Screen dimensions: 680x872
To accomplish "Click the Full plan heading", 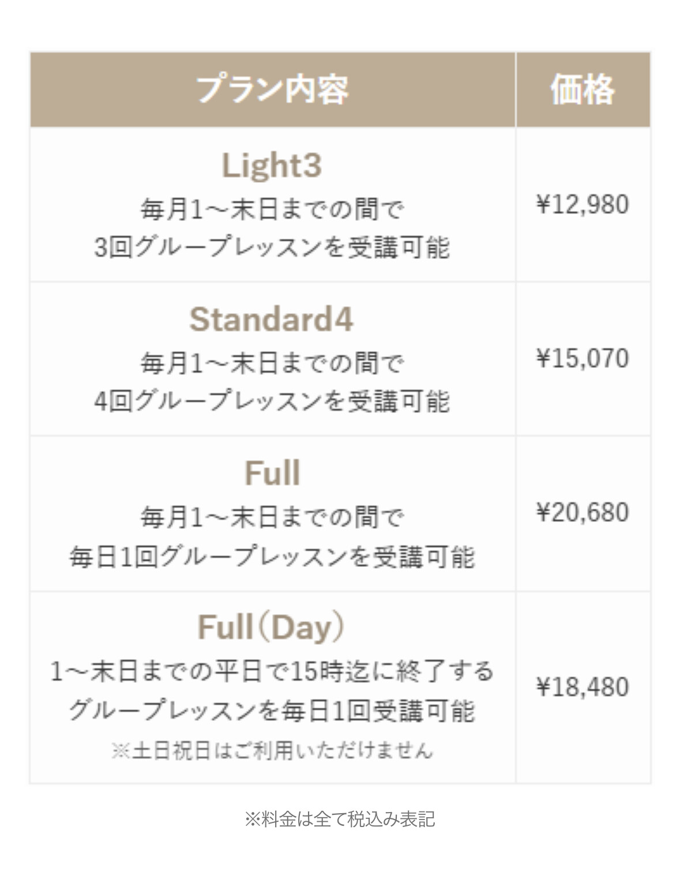I will [x=272, y=473].
